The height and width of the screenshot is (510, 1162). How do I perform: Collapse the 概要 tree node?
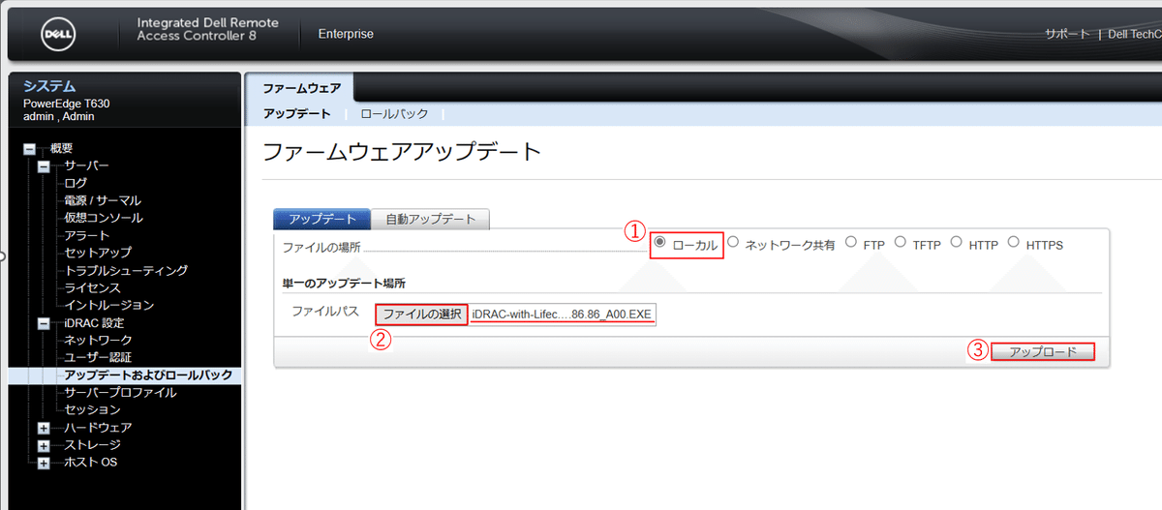tap(29, 149)
